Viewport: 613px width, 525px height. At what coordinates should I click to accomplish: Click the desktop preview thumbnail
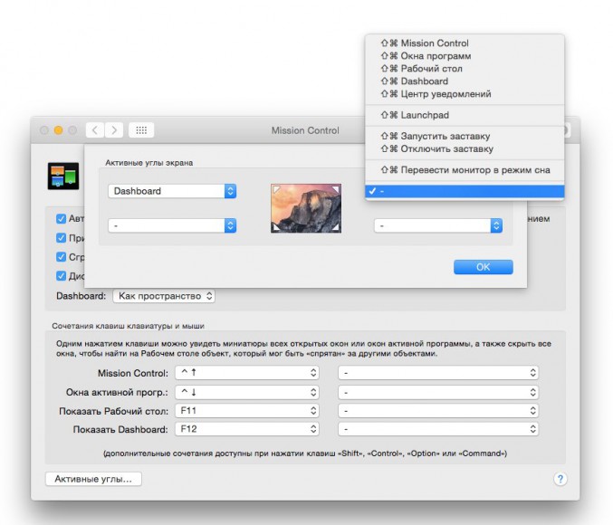(x=306, y=208)
